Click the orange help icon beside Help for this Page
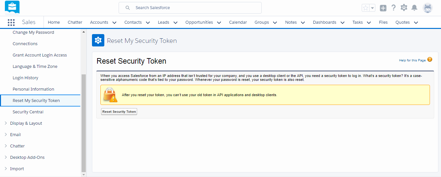This screenshot has height=177, width=441. click(x=430, y=59)
